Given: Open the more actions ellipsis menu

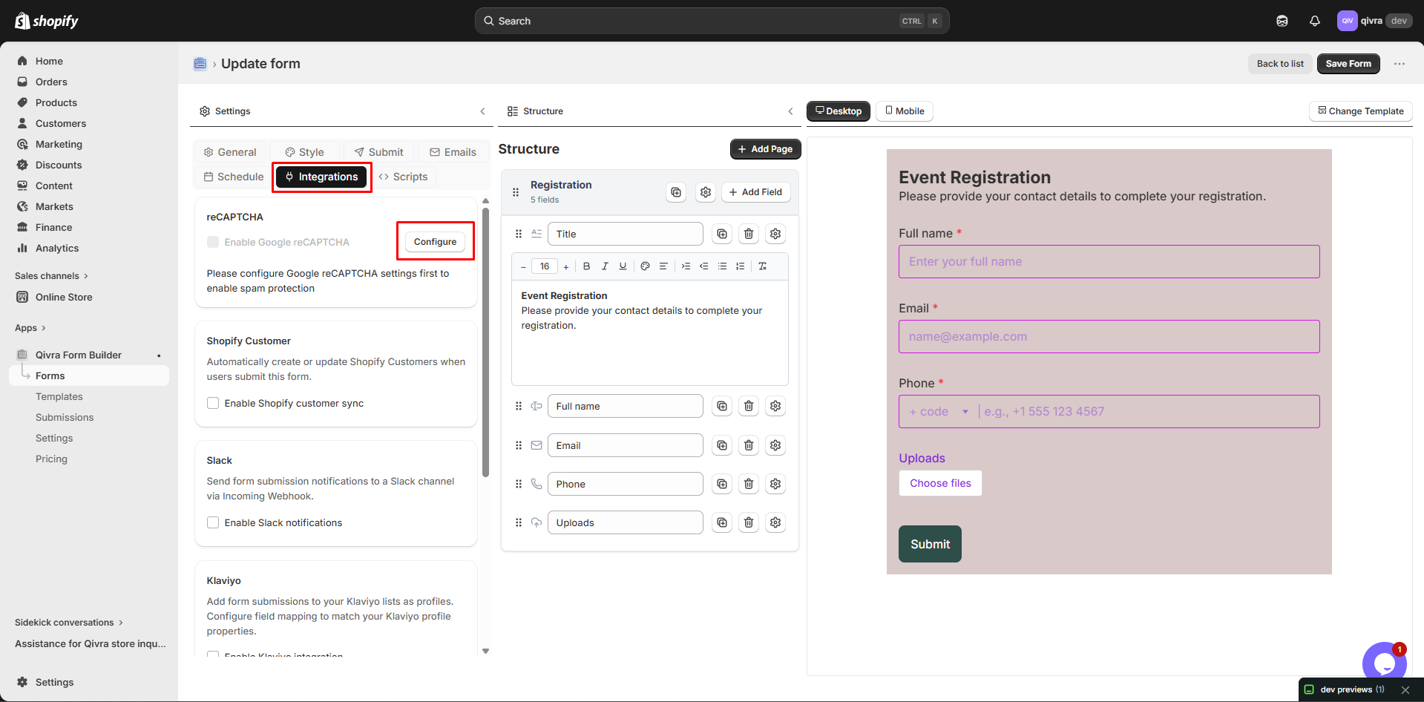Looking at the screenshot, I should 1400,64.
